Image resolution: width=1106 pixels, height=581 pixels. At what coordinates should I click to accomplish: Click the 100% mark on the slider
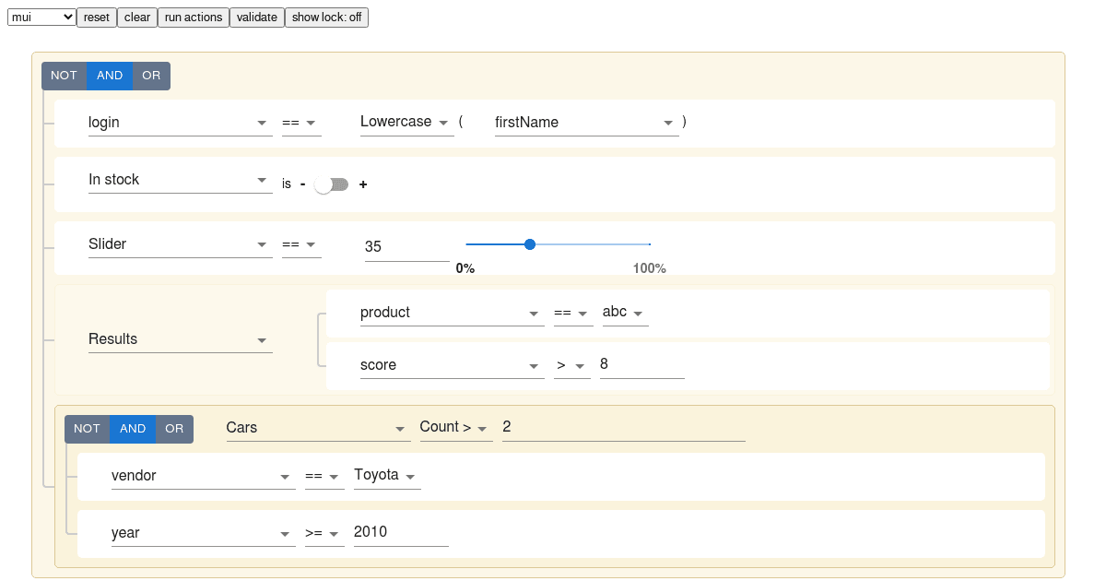649,268
